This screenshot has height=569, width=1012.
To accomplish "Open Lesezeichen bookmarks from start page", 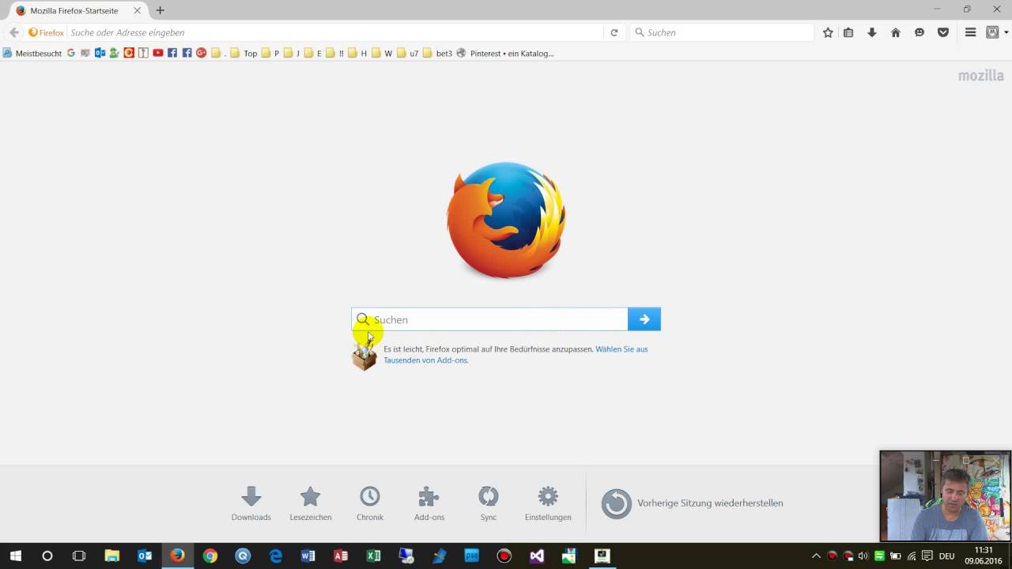I will (310, 503).
